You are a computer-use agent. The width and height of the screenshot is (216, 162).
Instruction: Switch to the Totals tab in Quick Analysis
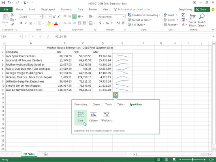(x=109, y=104)
